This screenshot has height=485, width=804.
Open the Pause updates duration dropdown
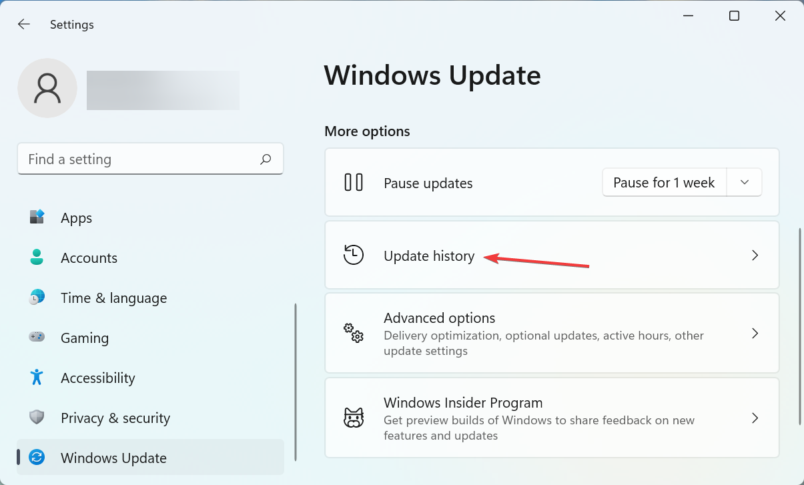coord(745,182)
